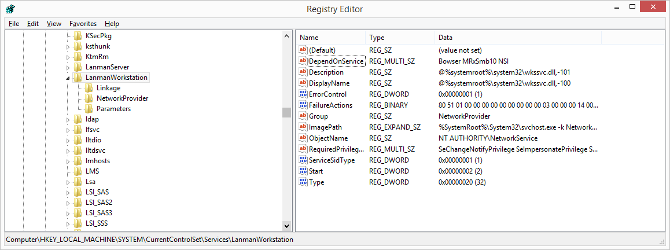The width and height of the screenshot is (670, 250).
Task: Open the Favorites menu
Action: [x=83, y=24]
